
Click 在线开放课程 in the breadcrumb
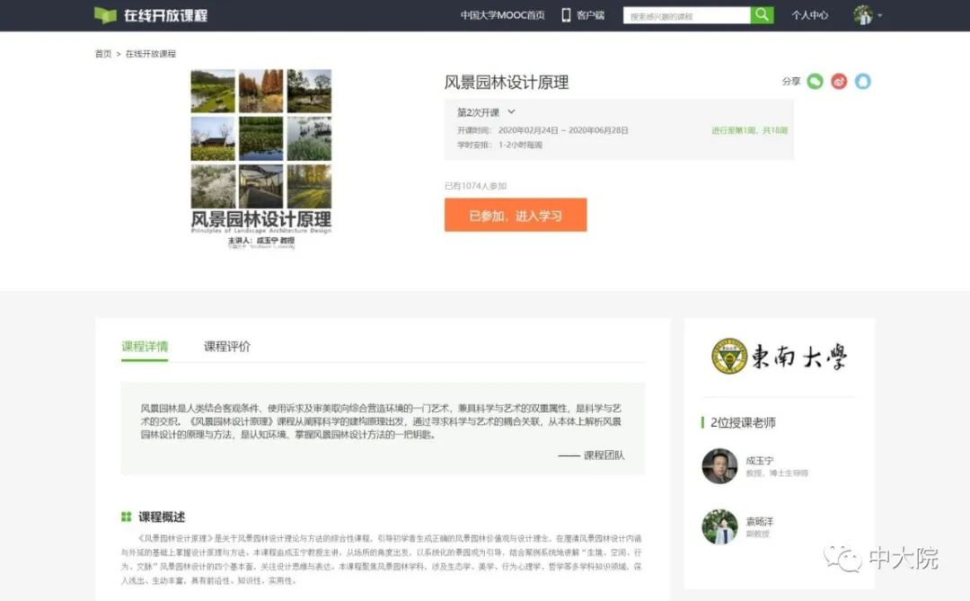pyautogui.click(x=151, y=54)
